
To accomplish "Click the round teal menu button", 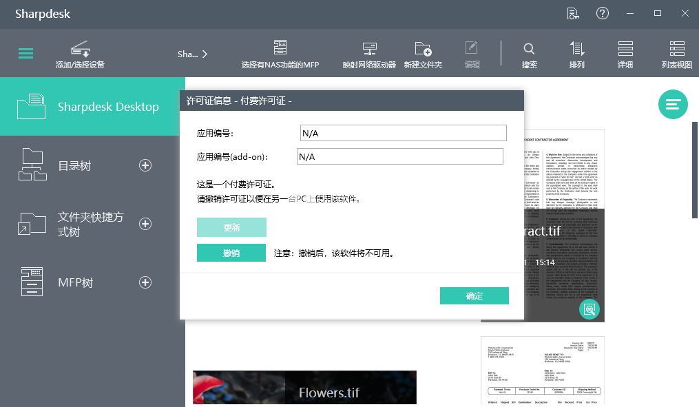I will pos(673,104).
